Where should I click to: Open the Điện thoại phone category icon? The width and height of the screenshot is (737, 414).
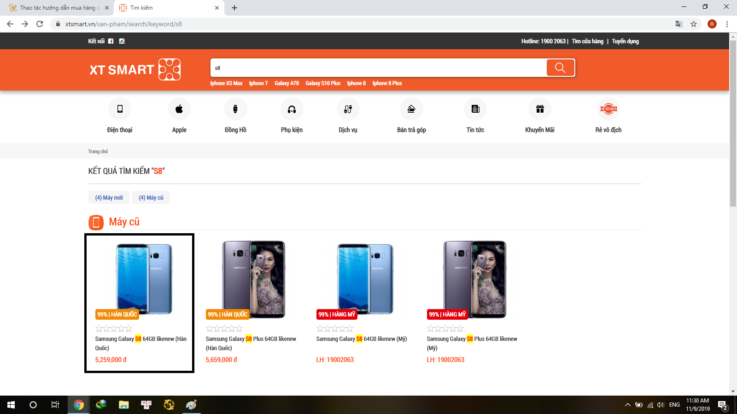pyautogui.click(x=120, y=109)
